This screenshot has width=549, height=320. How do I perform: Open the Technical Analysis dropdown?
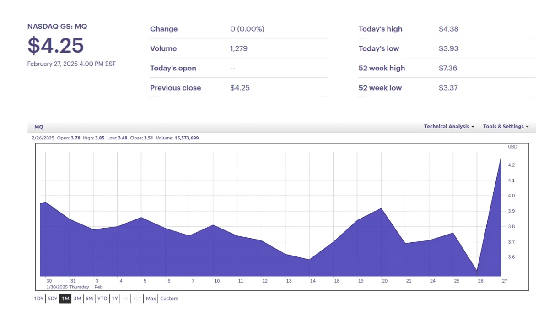pos(449,127)
